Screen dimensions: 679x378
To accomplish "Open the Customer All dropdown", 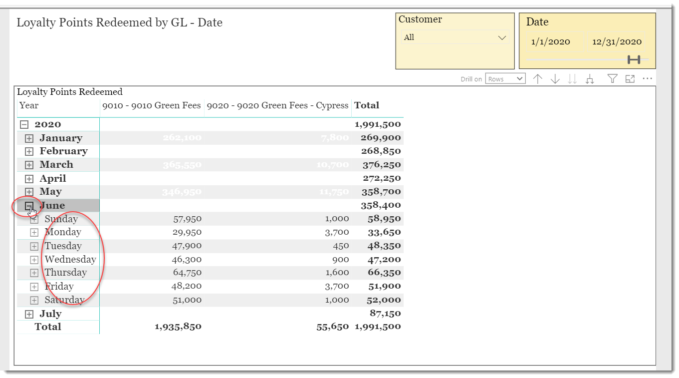I will click(454, 37).
